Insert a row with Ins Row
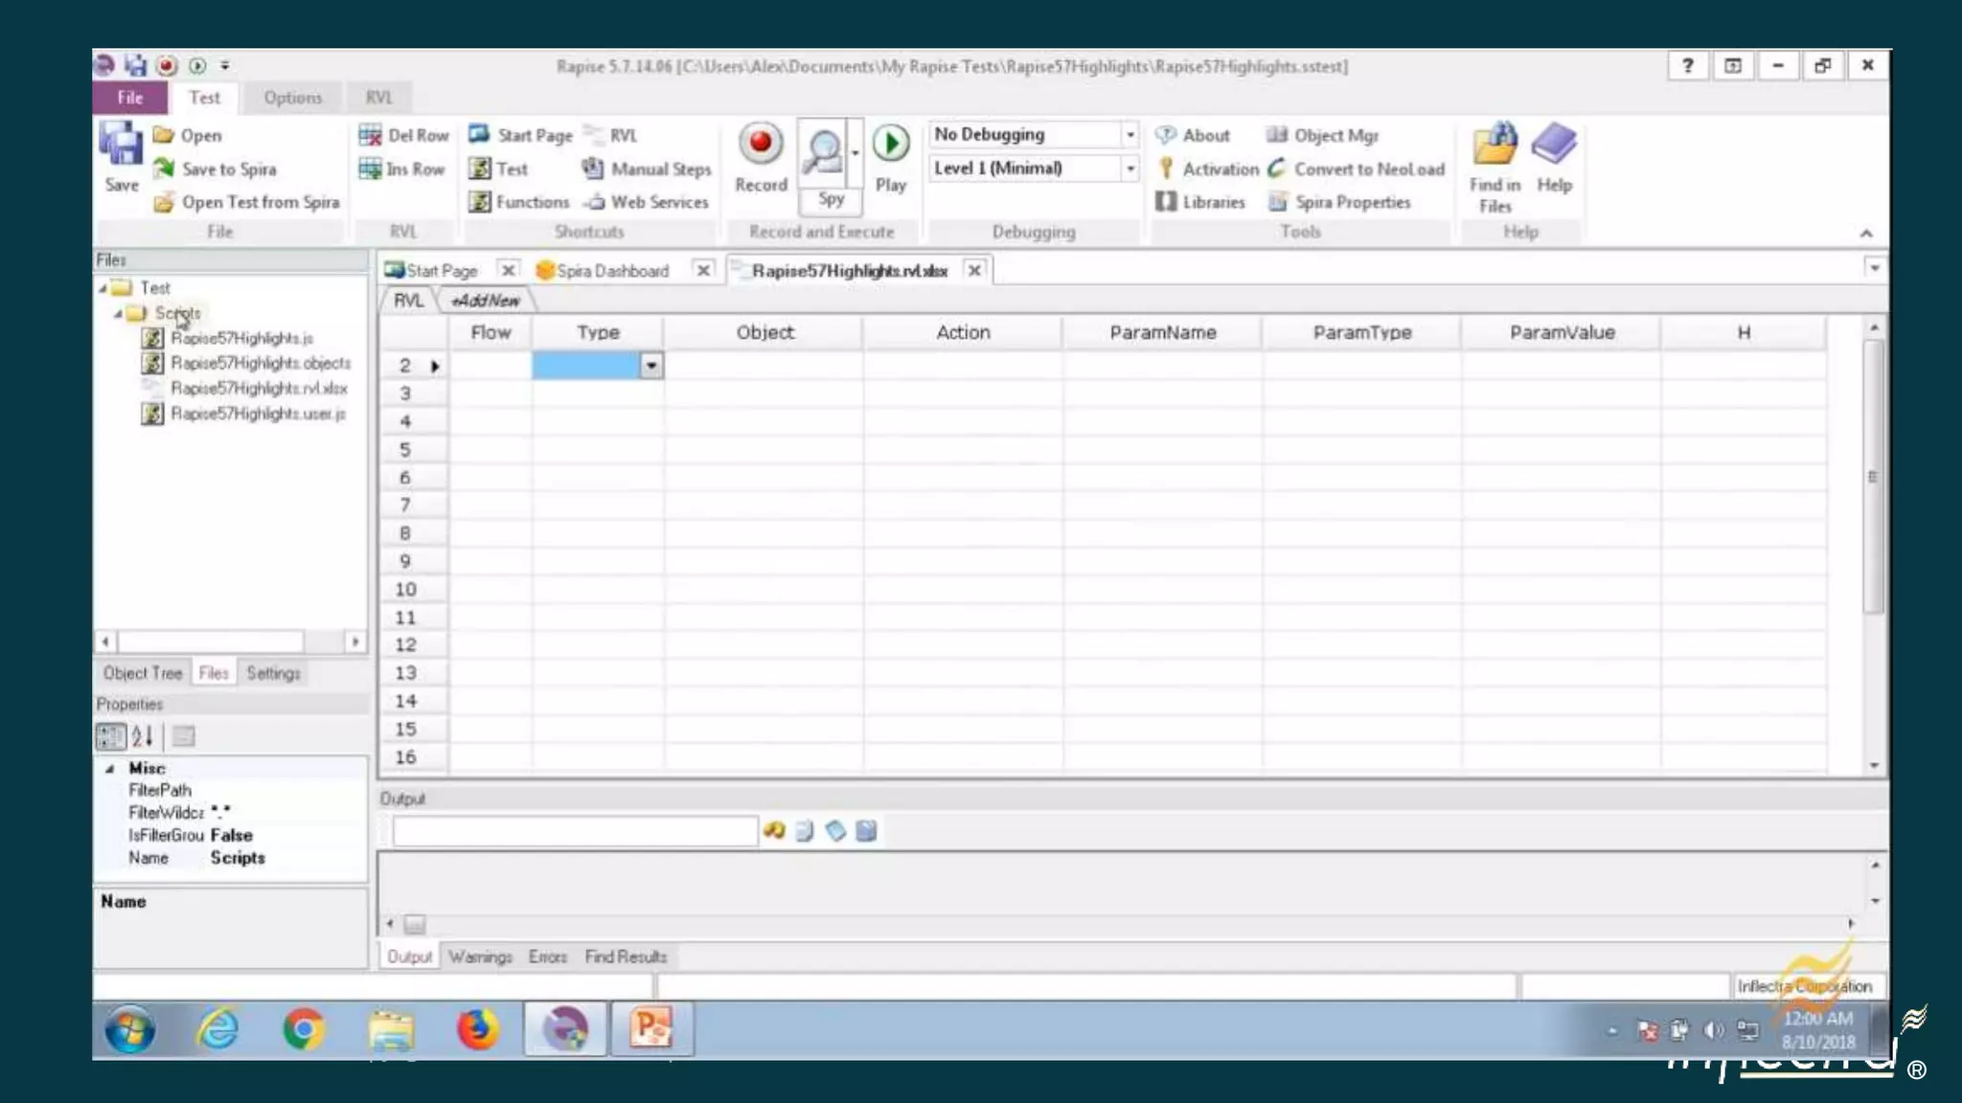Image resolution: width=1962 pixels, height=1103 pixels. [401, 169]
